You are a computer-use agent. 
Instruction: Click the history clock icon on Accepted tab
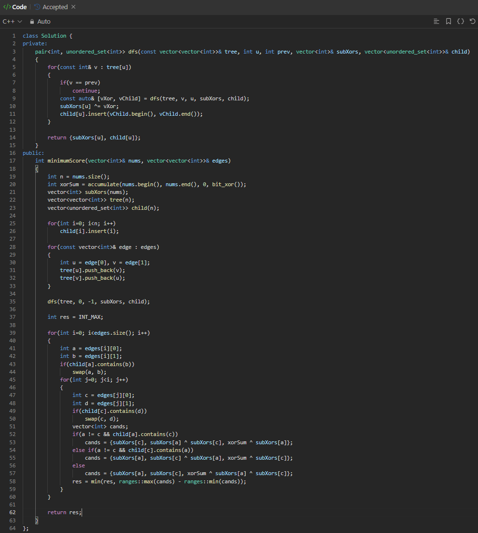click(37, 7)
